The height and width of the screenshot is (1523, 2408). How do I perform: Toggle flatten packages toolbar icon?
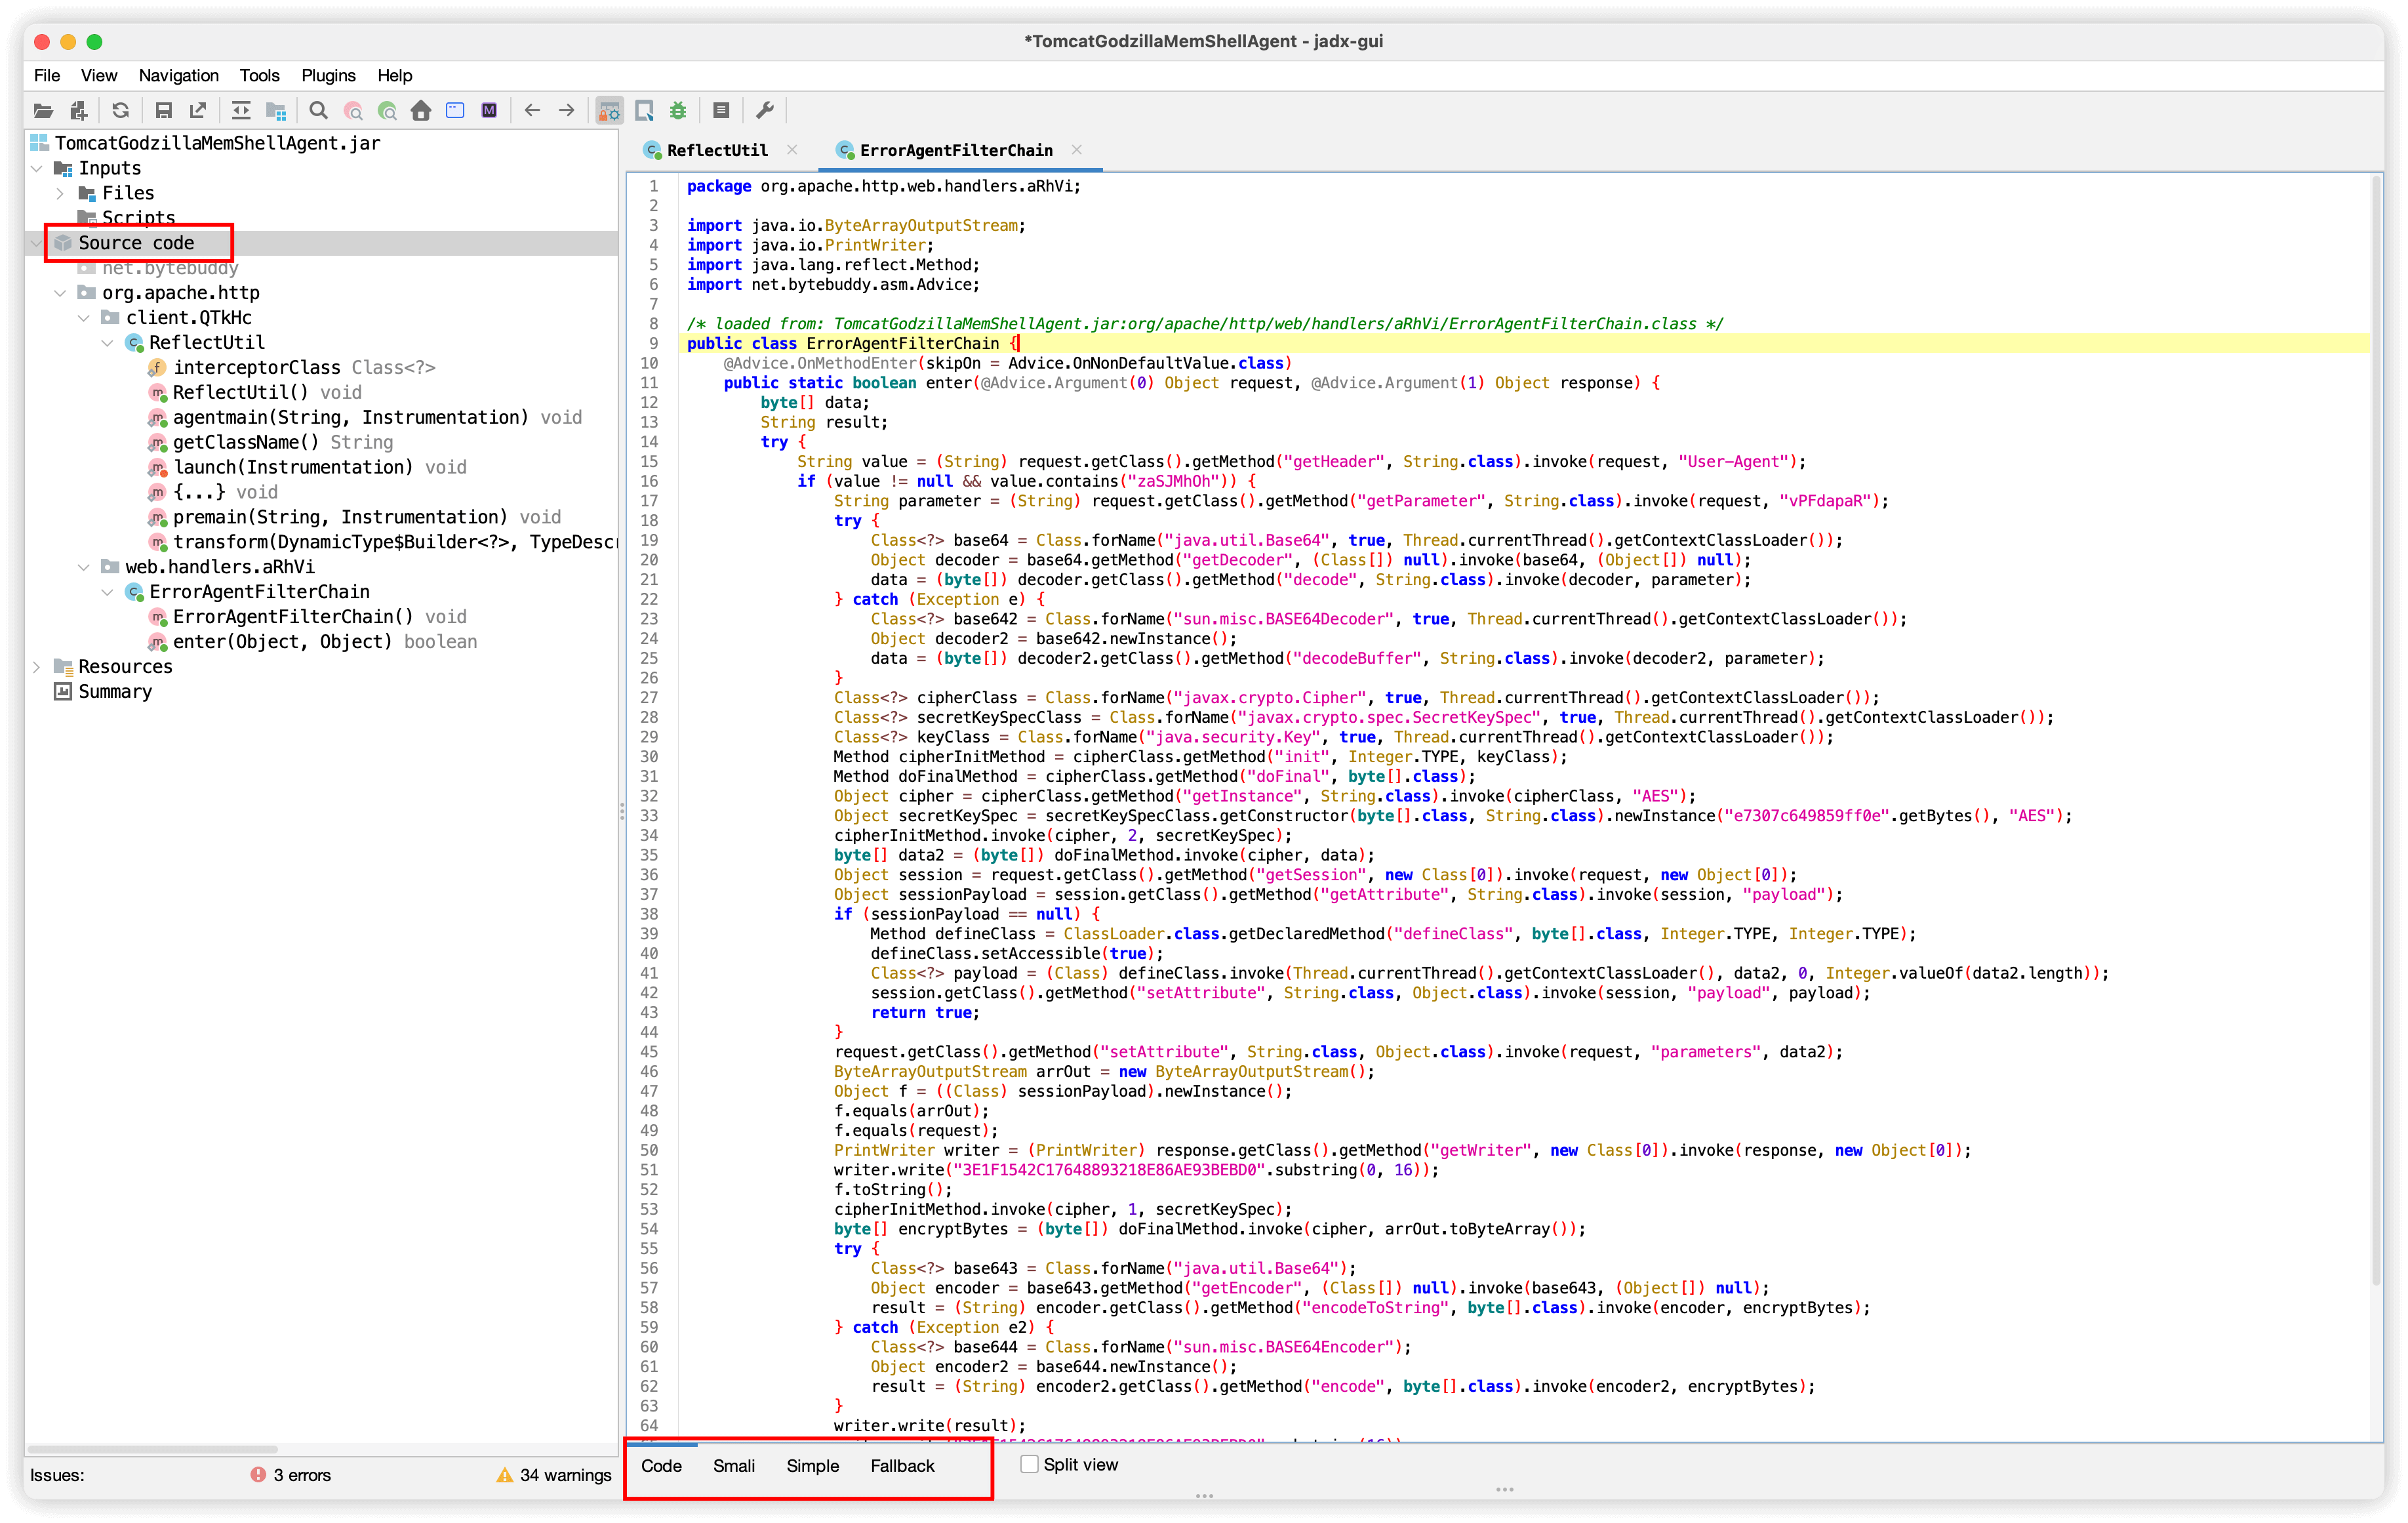(276, 110)
